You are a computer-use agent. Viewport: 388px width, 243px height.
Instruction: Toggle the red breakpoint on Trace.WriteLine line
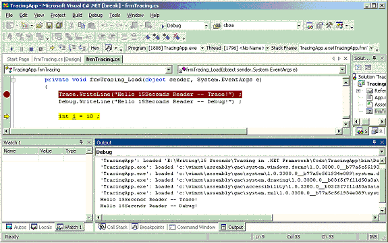click(7, 94)
